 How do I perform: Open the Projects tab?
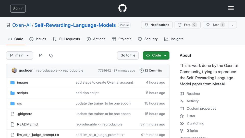click(x=121, y=39)
